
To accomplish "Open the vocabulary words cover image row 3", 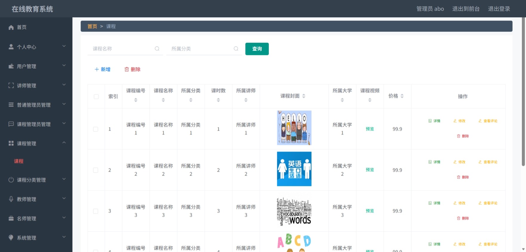I will tap(294, 211).
